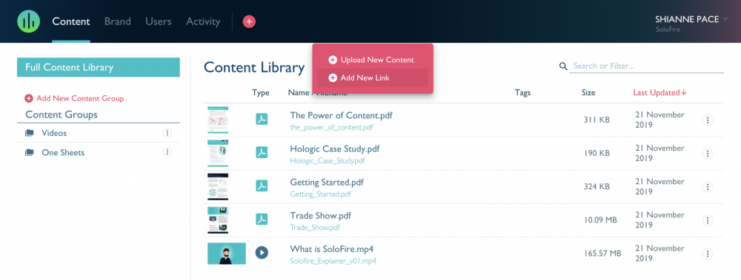Viewport: 741px width, 280px height.
Task: Click the 165.57 MB size value
Action: tap(602, 253)
